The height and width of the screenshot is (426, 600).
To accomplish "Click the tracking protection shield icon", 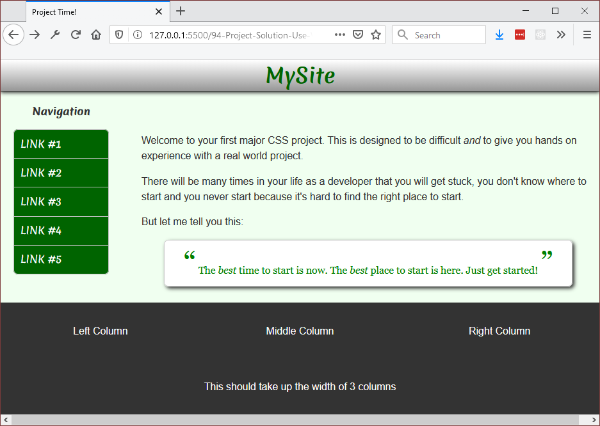I will pos(119,35).
